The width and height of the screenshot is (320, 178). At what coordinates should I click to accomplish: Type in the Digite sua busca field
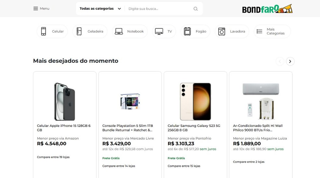click(159, 9)
